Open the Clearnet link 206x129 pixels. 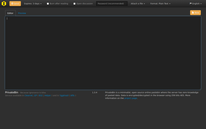click(x=28, y=96)
